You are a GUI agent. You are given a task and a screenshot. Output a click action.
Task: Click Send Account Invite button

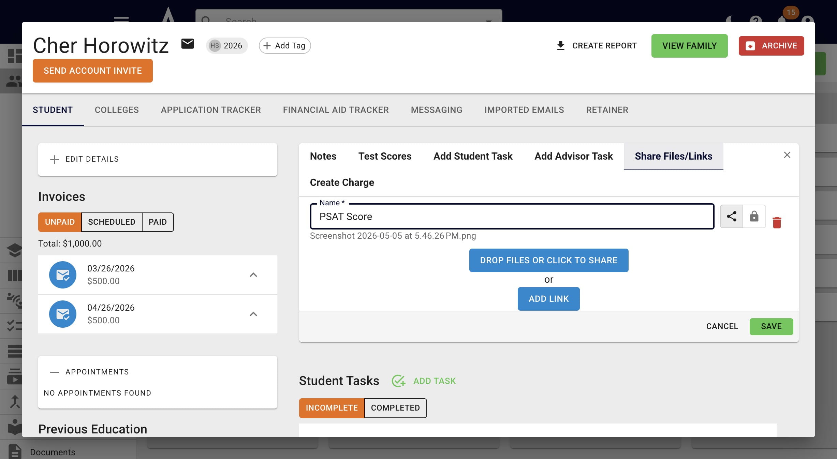point(92,71)
